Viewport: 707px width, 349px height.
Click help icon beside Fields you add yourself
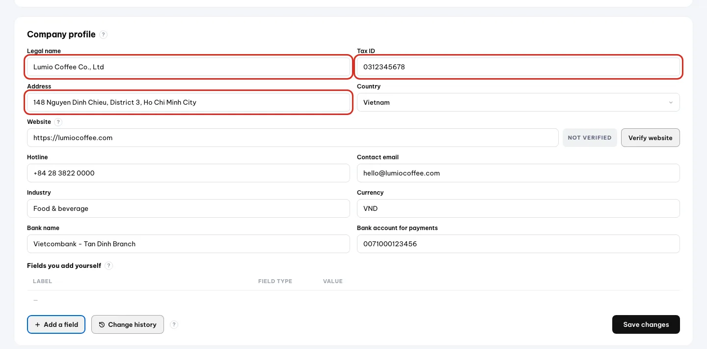point(109,265)
